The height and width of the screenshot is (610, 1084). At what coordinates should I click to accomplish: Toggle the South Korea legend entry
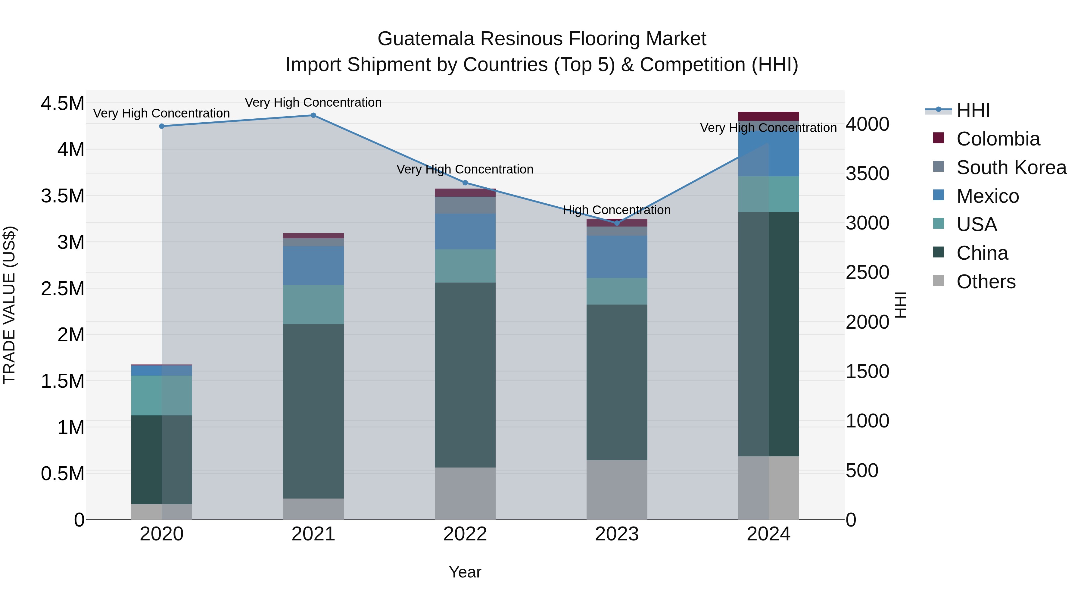pos(999,167)
